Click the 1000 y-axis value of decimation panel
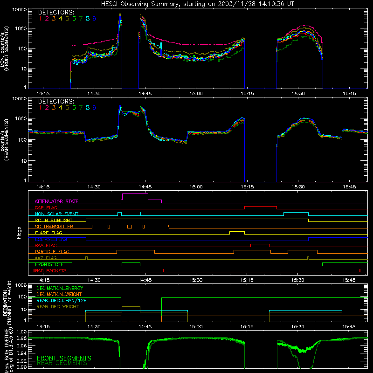 point(21,285)
